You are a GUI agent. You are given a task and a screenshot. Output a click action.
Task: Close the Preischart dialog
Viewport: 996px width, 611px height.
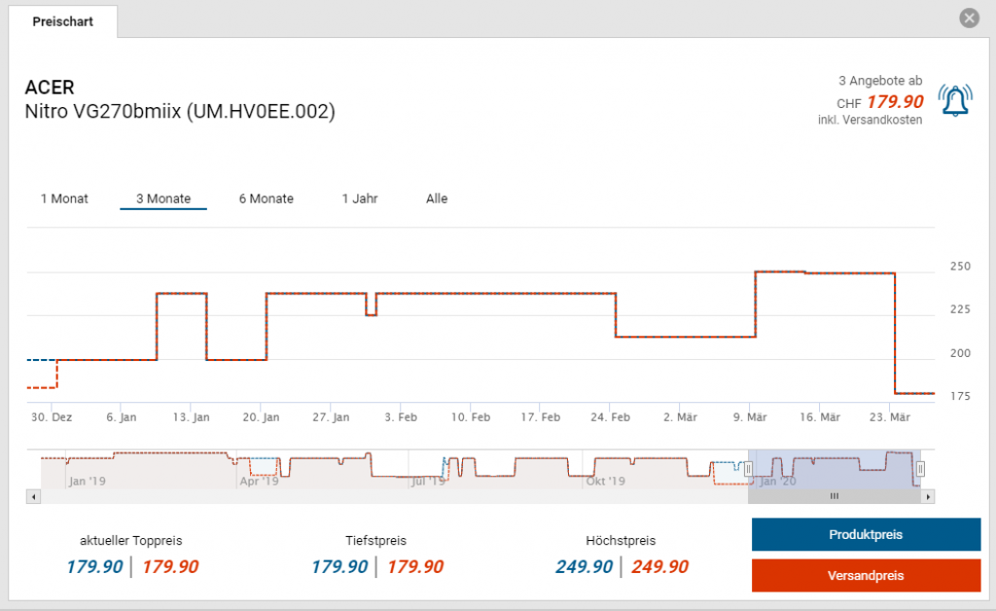point(968,18)
